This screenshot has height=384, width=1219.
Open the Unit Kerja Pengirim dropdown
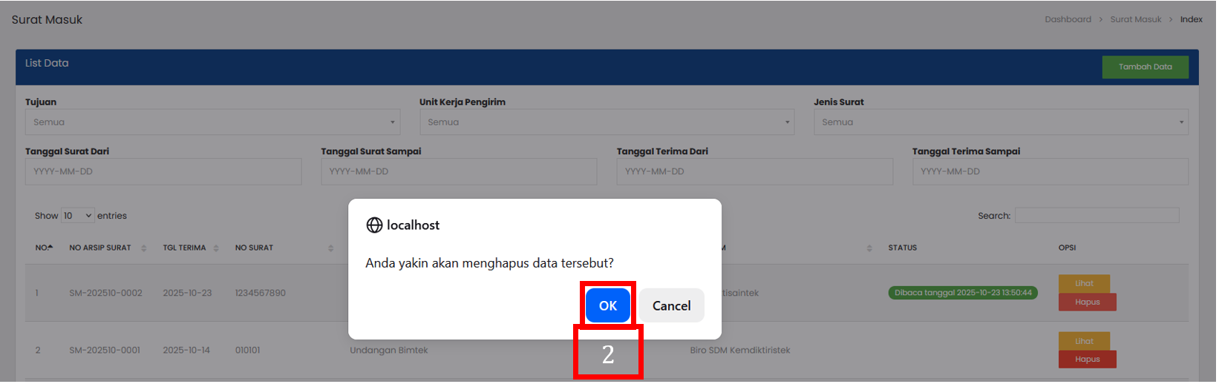point(606,122)
